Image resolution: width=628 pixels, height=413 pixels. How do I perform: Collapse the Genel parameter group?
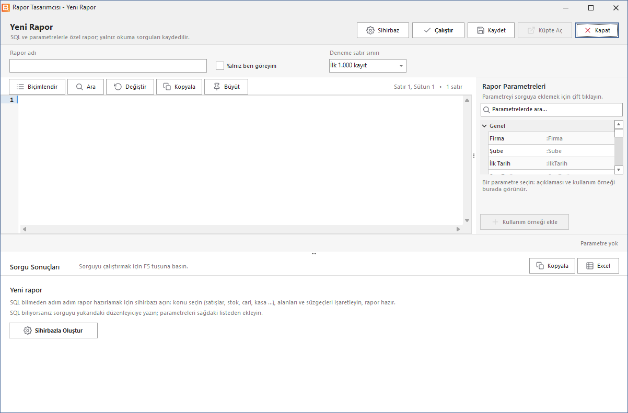(x=484, y=126)
